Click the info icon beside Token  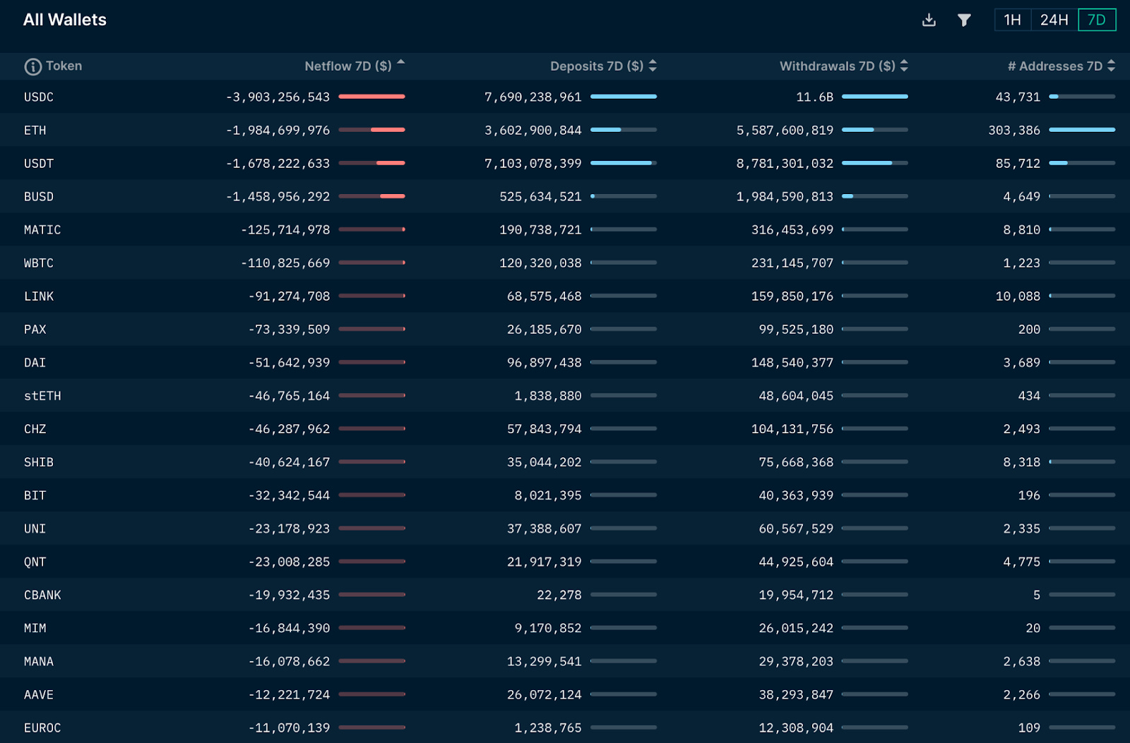(x=33, y=66)
